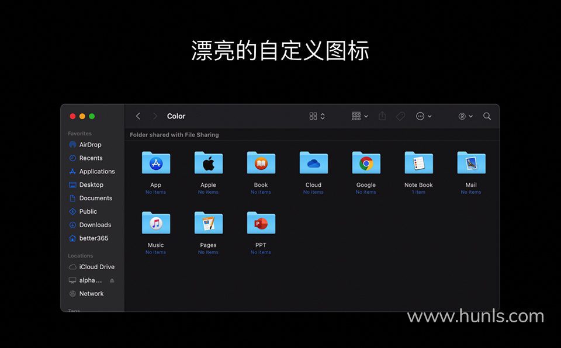Viewport: 561px width, 348px height.
Task: Go back with the left chevron
Action: 138,116
